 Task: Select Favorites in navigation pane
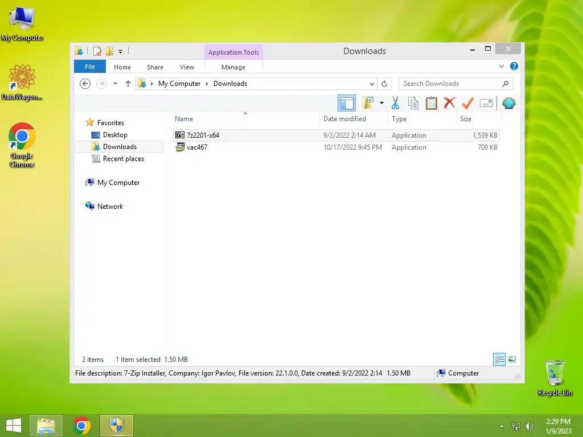(110, 123)
